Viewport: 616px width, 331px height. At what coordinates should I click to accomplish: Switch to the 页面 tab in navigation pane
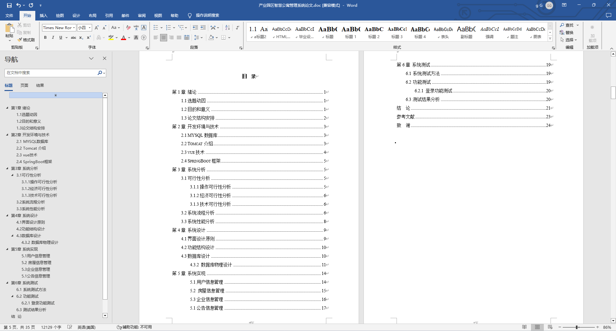(24, 86)
